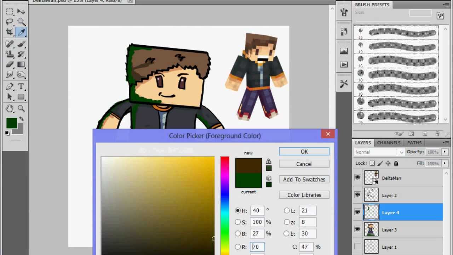Select the Gradient tool
453x255 pixels.
[x=21, y=64]
